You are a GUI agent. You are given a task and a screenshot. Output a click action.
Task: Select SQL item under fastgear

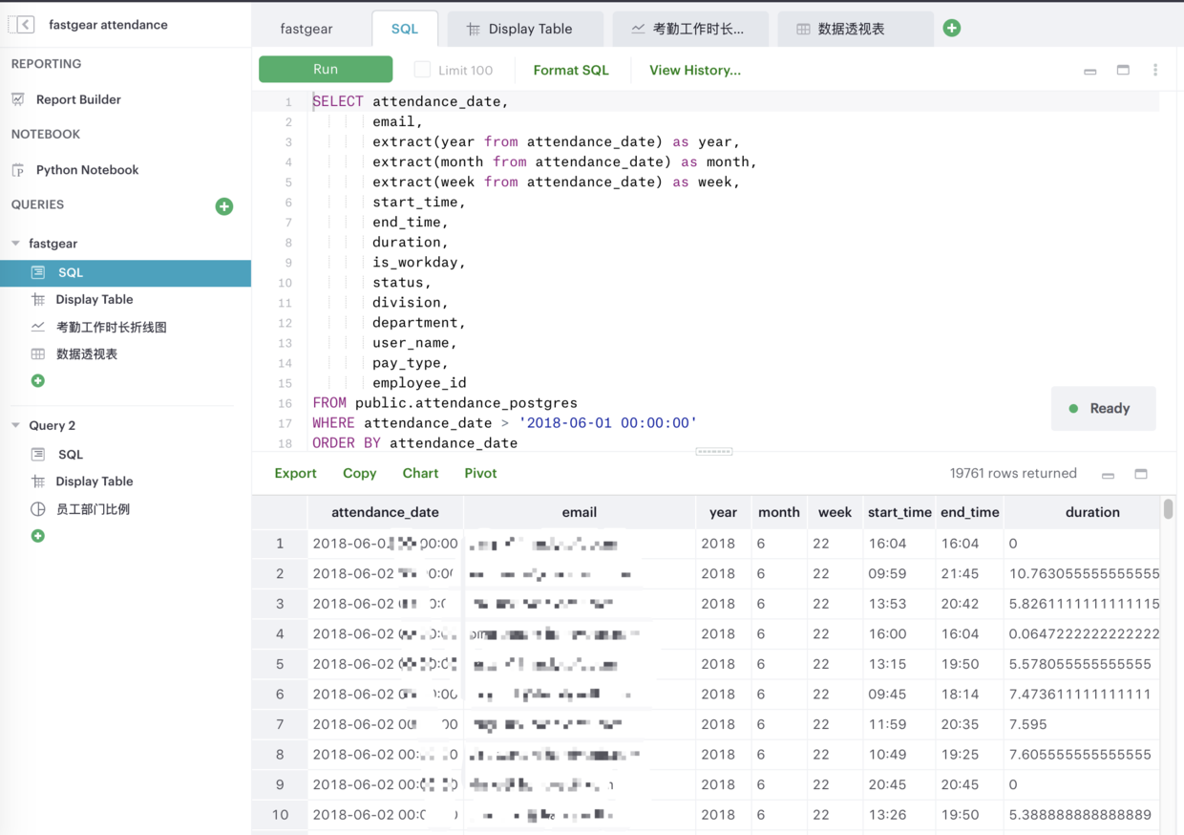point(125,272)
